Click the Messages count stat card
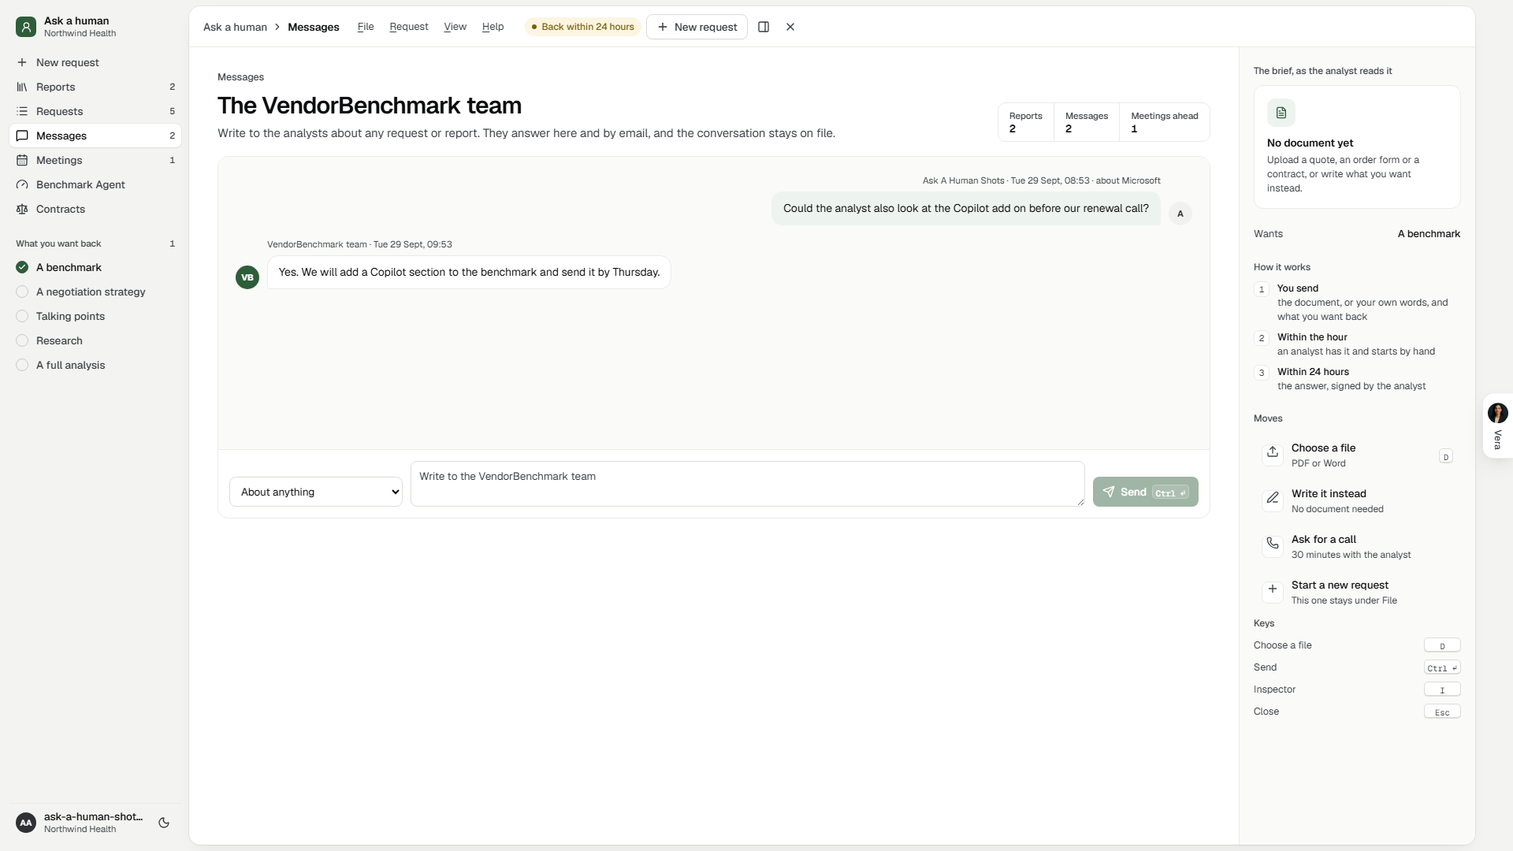Image resolution: width=1513 pixels, height=851 pixels. click(x=1086, y=122)
